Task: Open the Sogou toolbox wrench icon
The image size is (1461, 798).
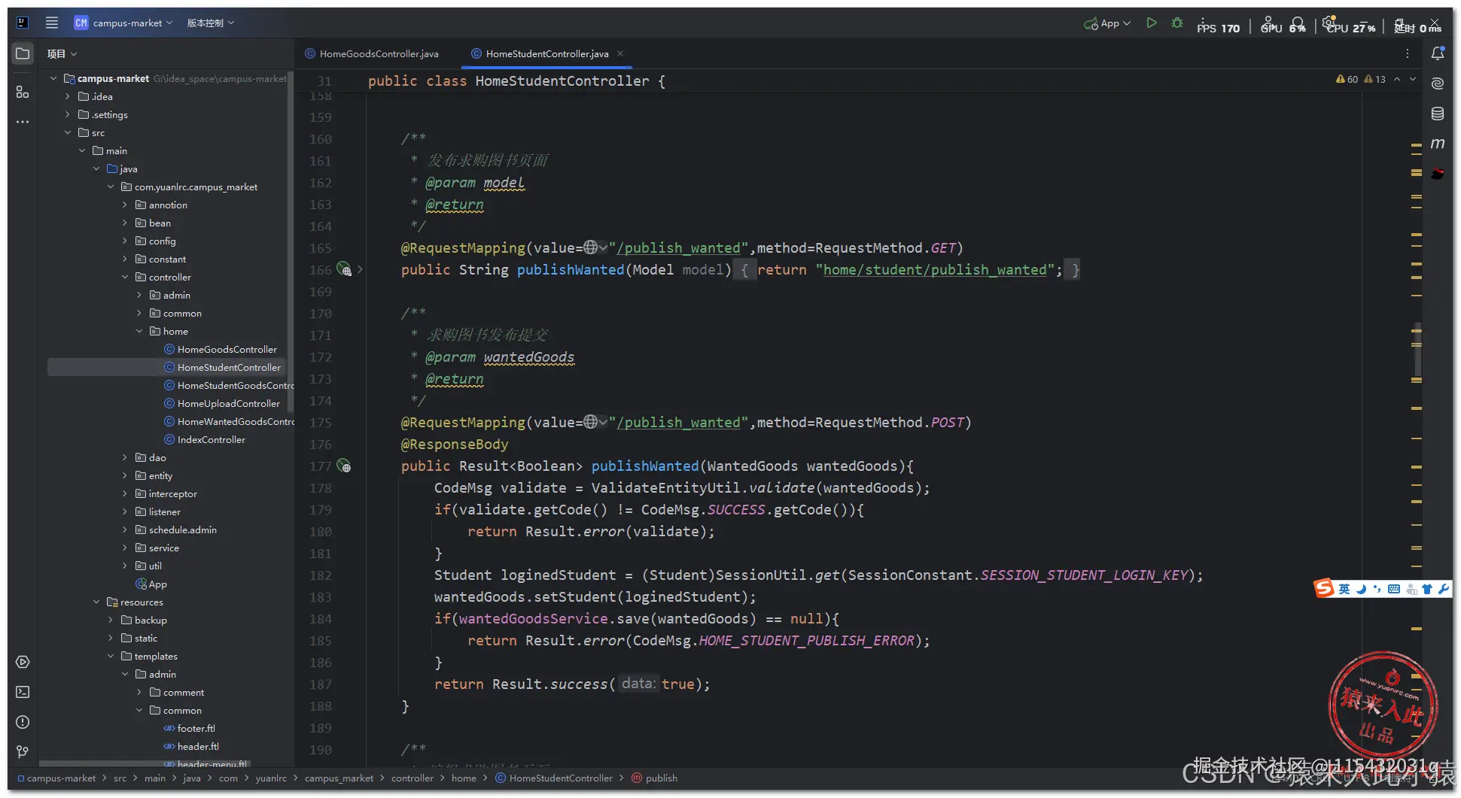Action: tap(1444, 589)
